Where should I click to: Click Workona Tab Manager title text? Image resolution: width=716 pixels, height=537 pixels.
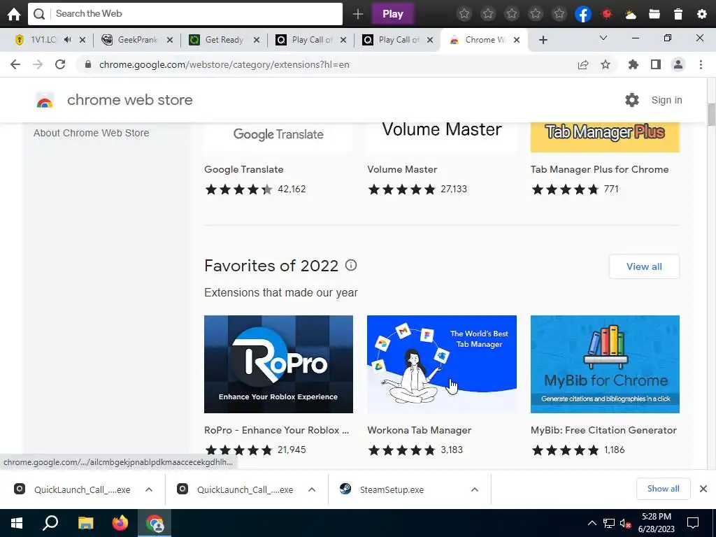[420, 430]
